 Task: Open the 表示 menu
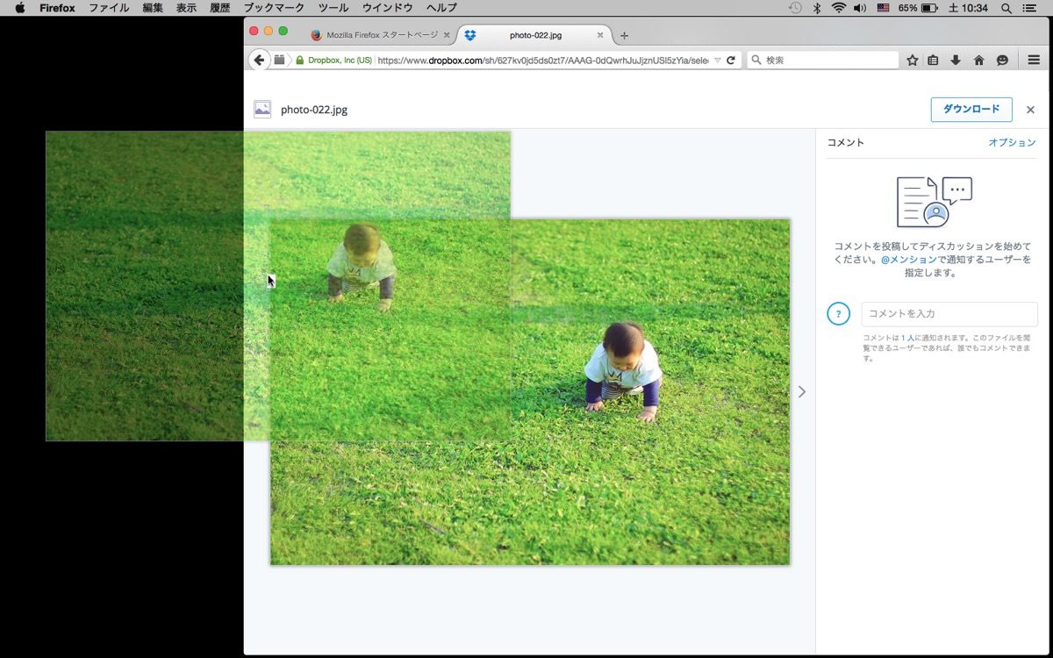coord(186,8)
